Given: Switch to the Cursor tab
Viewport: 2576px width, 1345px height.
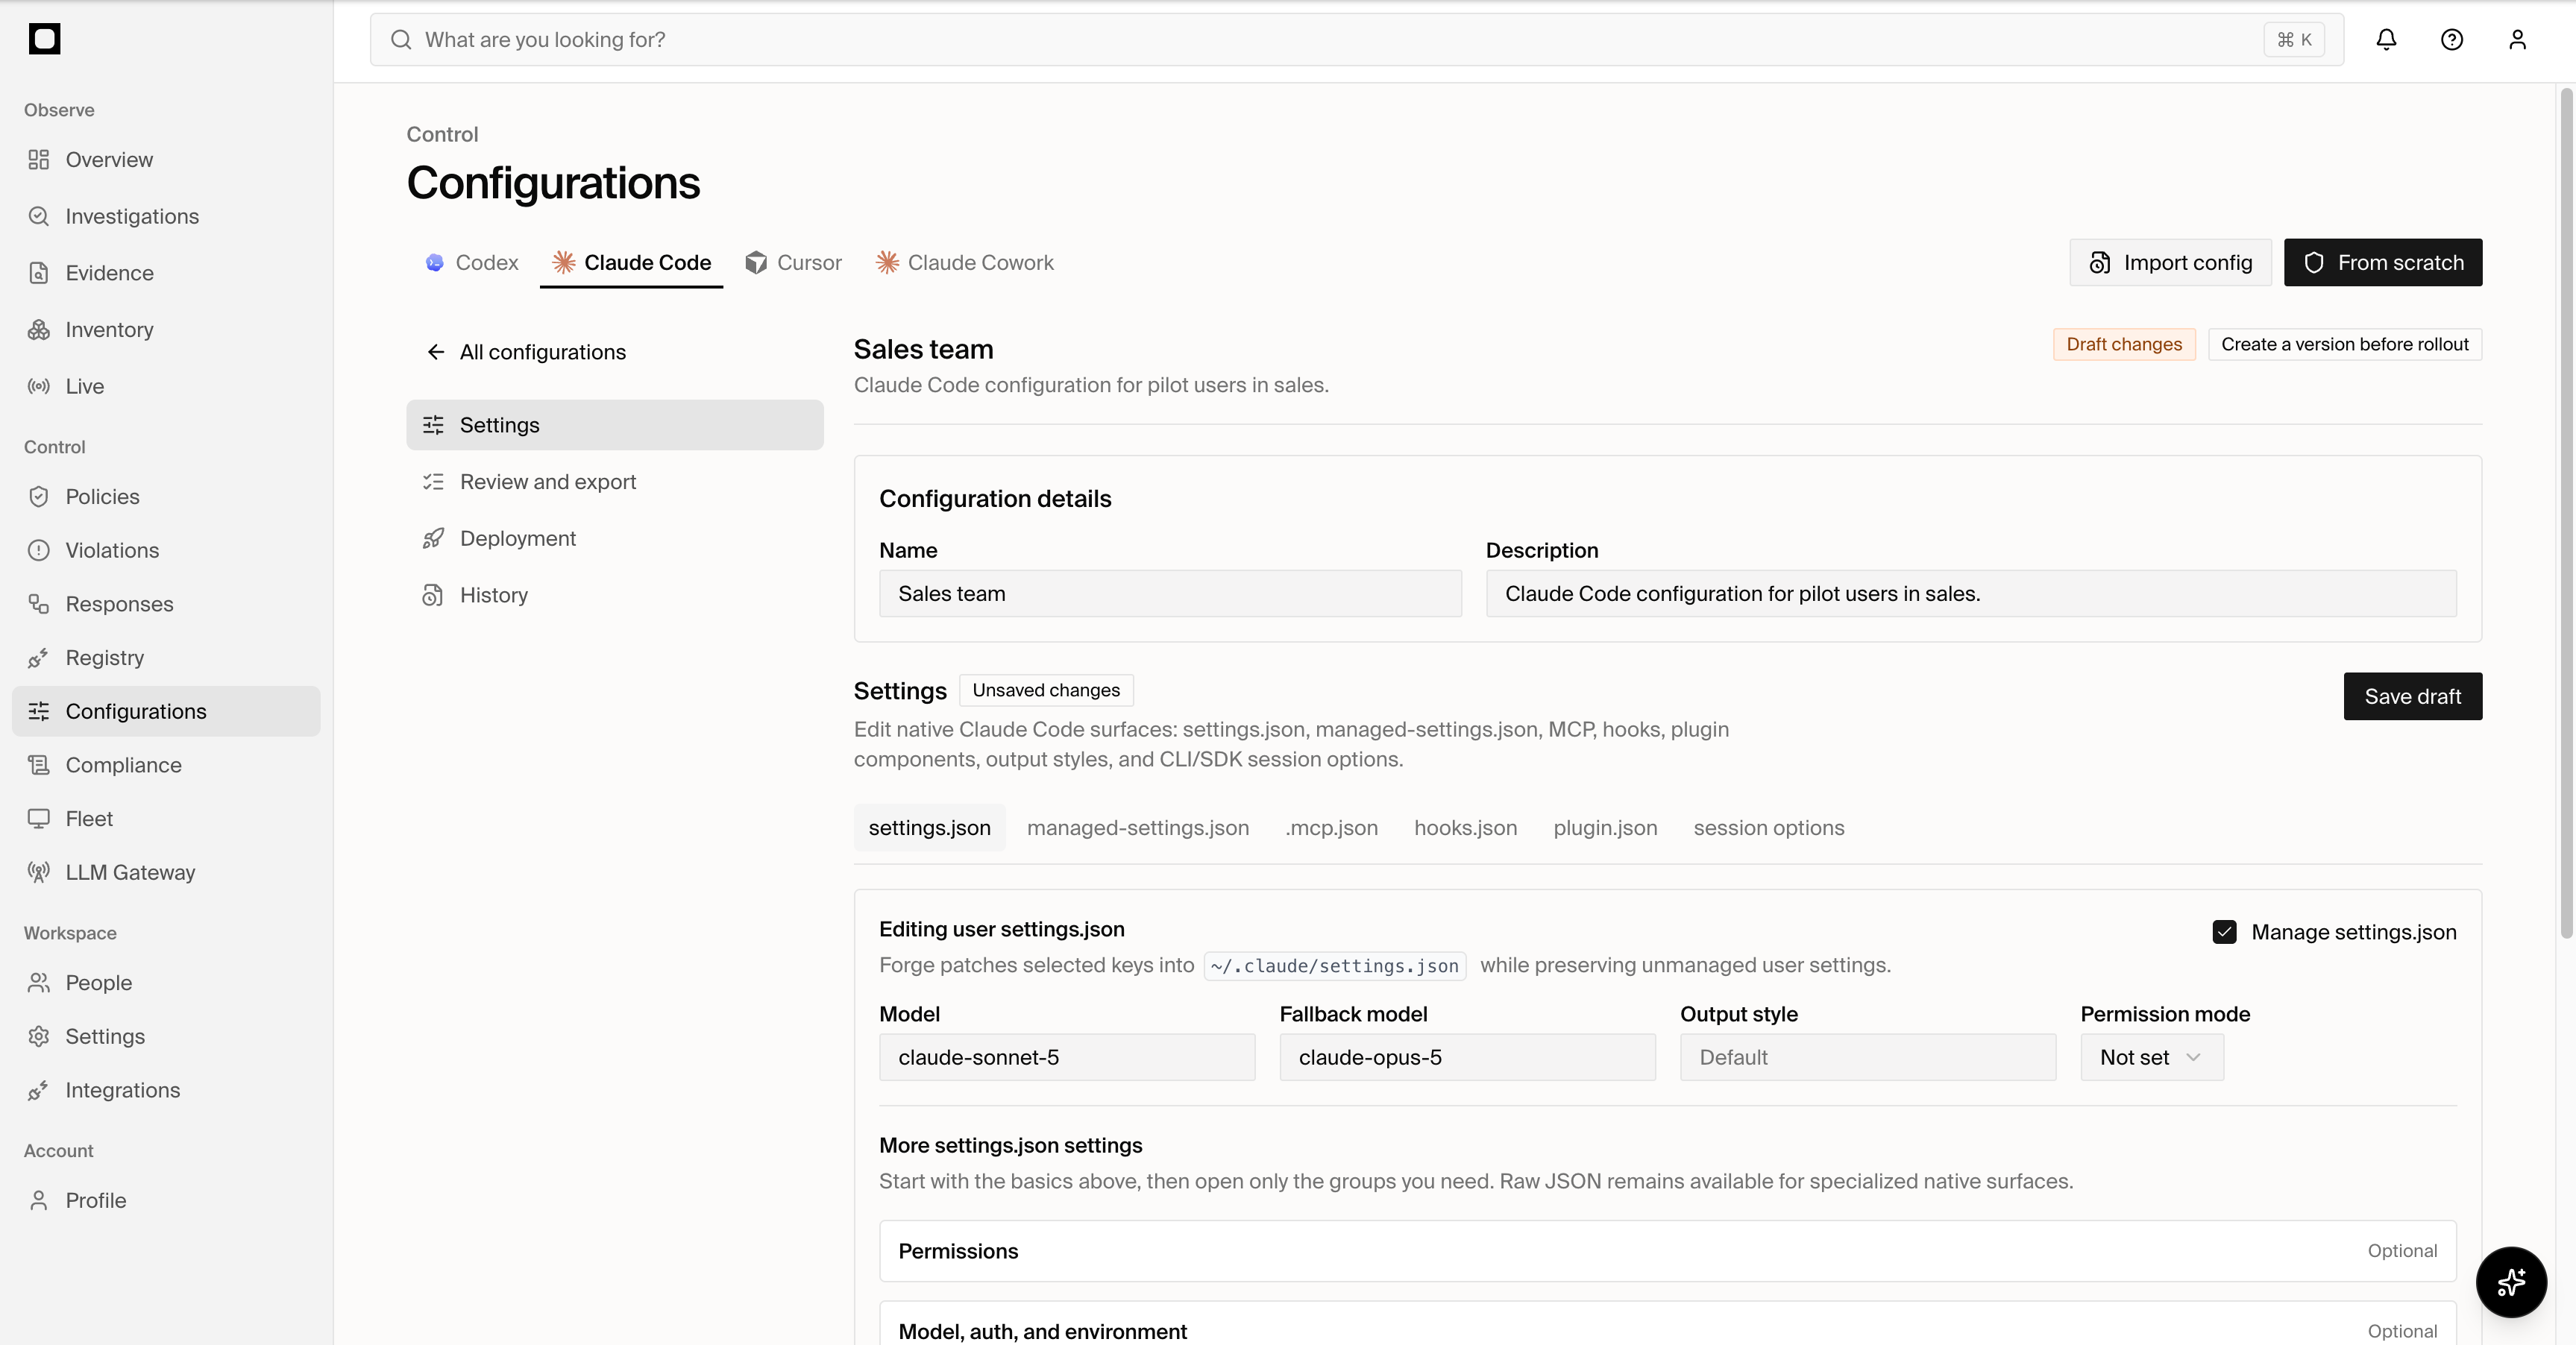Looking at the screenshot, I should 794,262.
